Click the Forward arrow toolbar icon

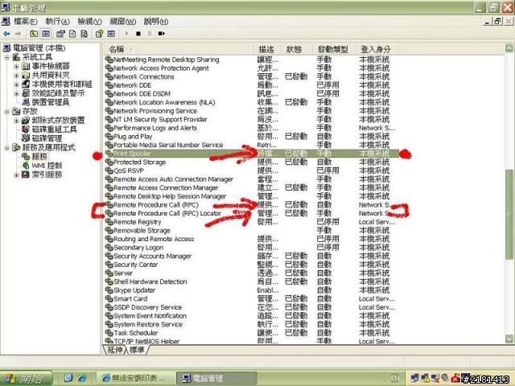(x=18, y=34)
